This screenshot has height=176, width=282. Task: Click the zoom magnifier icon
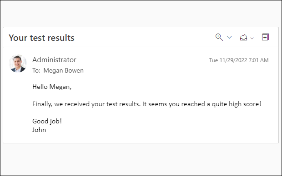219,37
